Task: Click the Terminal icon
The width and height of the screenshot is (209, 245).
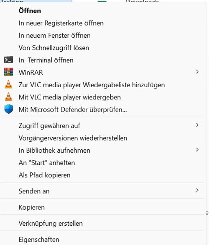Action: pos(8,60)
